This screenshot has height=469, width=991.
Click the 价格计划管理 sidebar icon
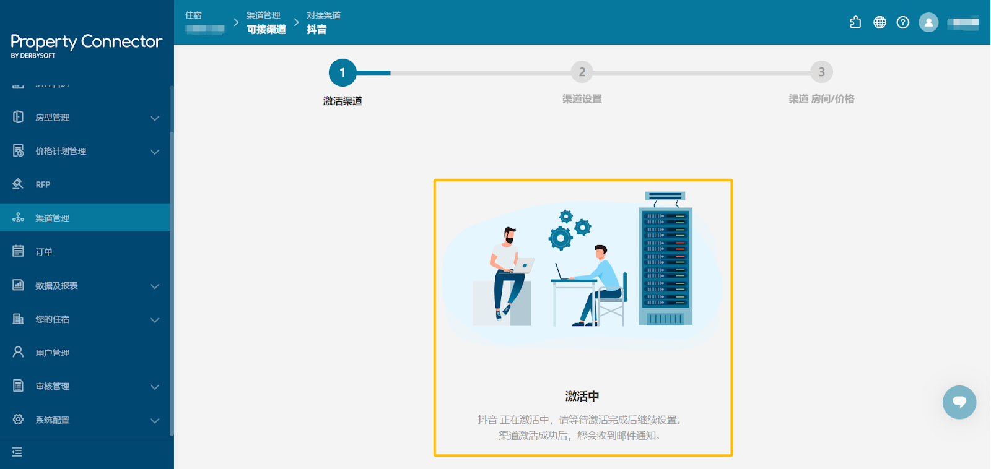click(x=19, y=150)
